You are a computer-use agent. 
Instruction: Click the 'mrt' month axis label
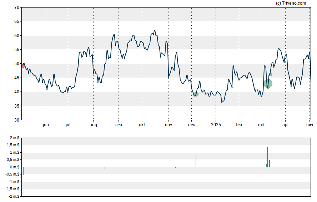click(261, 125)
